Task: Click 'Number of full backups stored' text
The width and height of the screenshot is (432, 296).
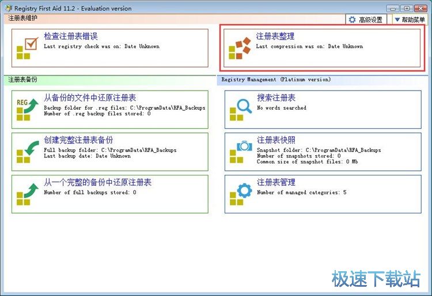Action: tap(90, 192)
